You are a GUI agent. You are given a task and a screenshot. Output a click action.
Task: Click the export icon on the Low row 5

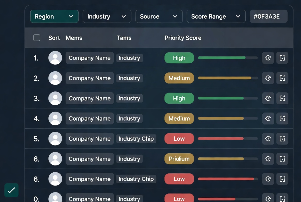(282, 139)
